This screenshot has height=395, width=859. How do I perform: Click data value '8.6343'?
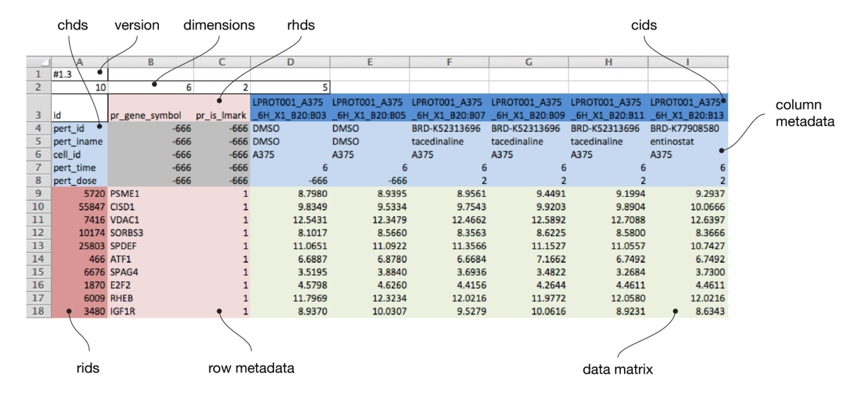click(x=689, y=311)
